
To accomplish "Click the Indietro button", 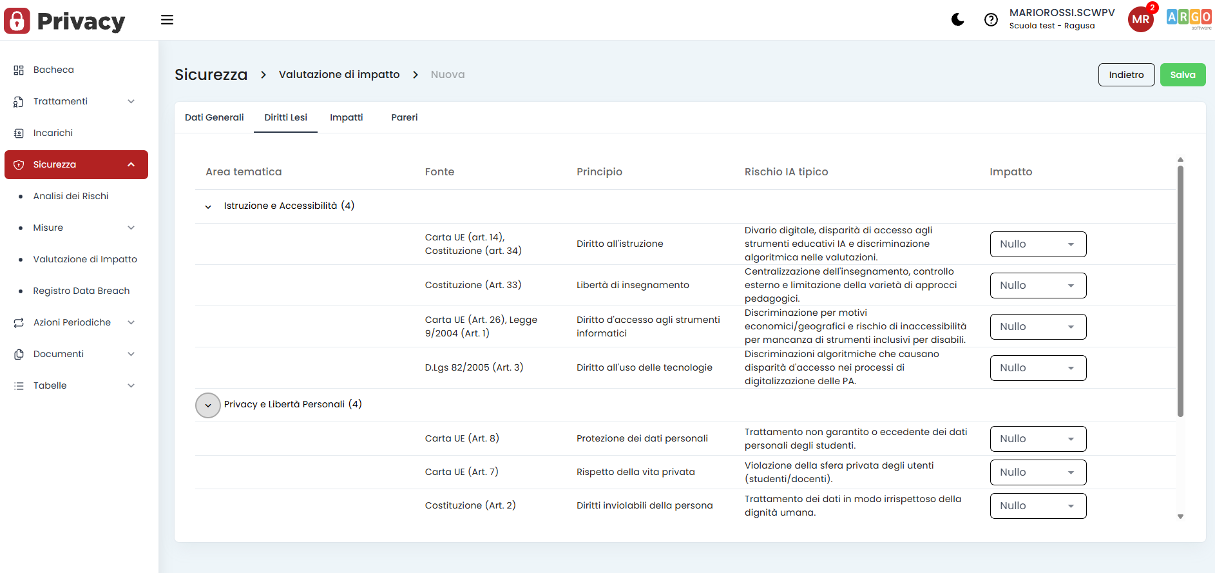I will [x=1125, y=75].
